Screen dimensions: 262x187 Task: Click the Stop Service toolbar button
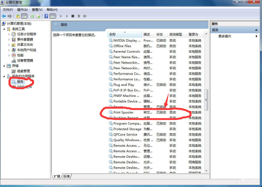point(73,16)
